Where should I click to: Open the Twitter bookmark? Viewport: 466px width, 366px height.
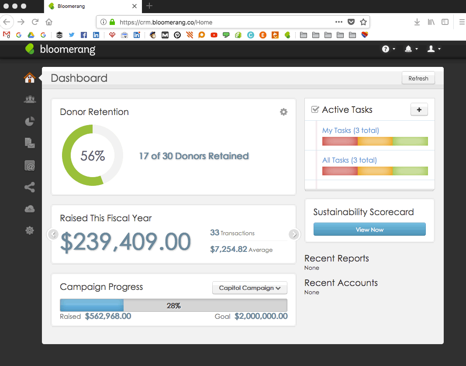tap(72, 35)
